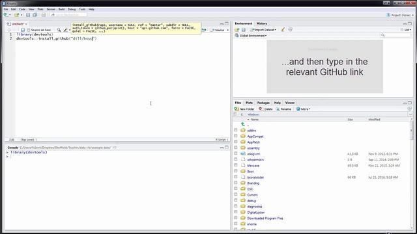Toggle the Source on Save checkbox

29,30
